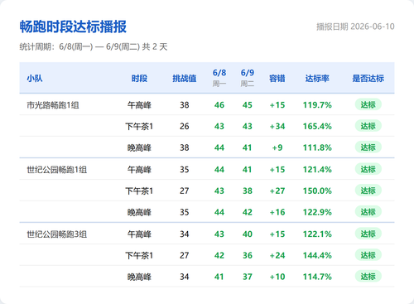Click 达标率 119.7%
414x304 pixels.
[x=317, y=105]
